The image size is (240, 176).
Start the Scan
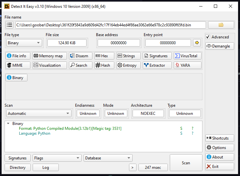186,163
